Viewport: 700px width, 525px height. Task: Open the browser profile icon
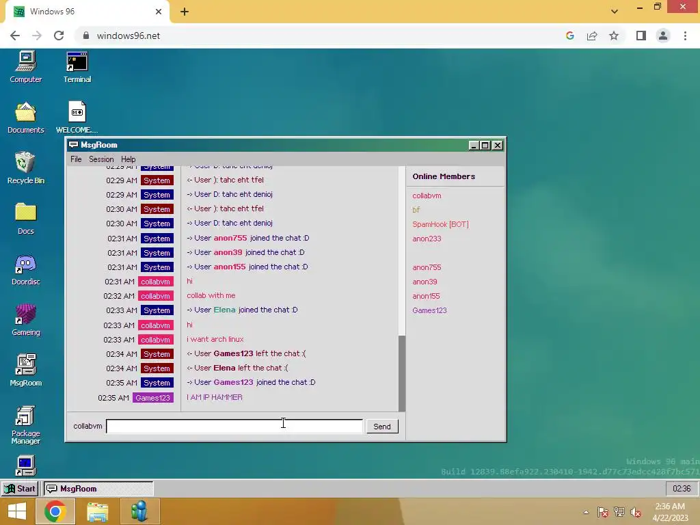[x=663, y=36]
